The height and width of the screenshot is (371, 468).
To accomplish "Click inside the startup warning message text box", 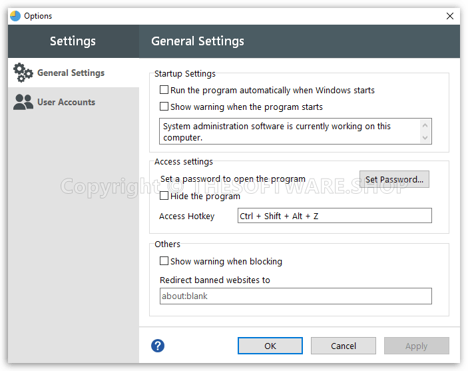I will click(290, 131).
